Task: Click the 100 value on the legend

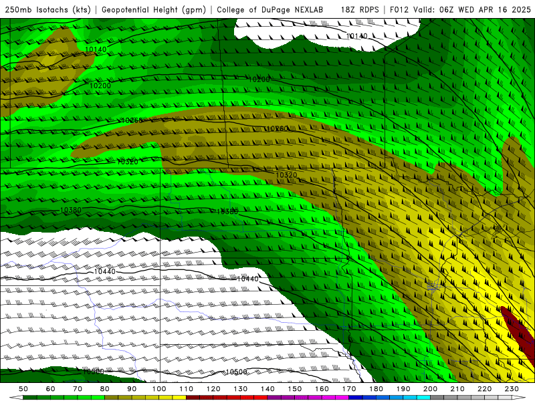Action: tap(159, 389)
